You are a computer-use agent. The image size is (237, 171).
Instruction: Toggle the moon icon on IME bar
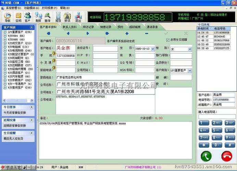[24, 167]
